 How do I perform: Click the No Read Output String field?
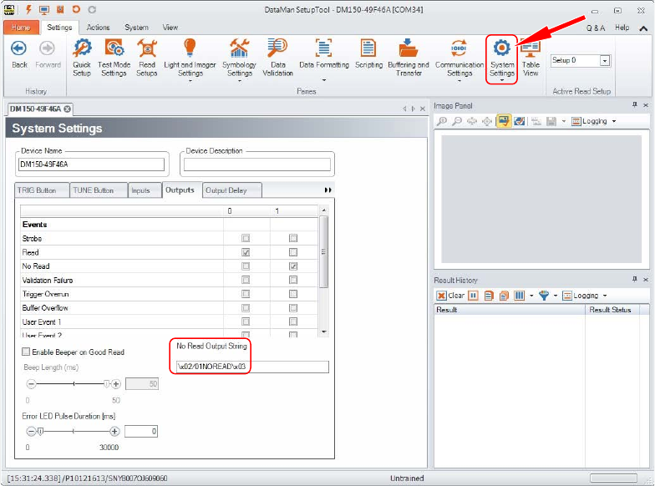[x=251, y=367]
